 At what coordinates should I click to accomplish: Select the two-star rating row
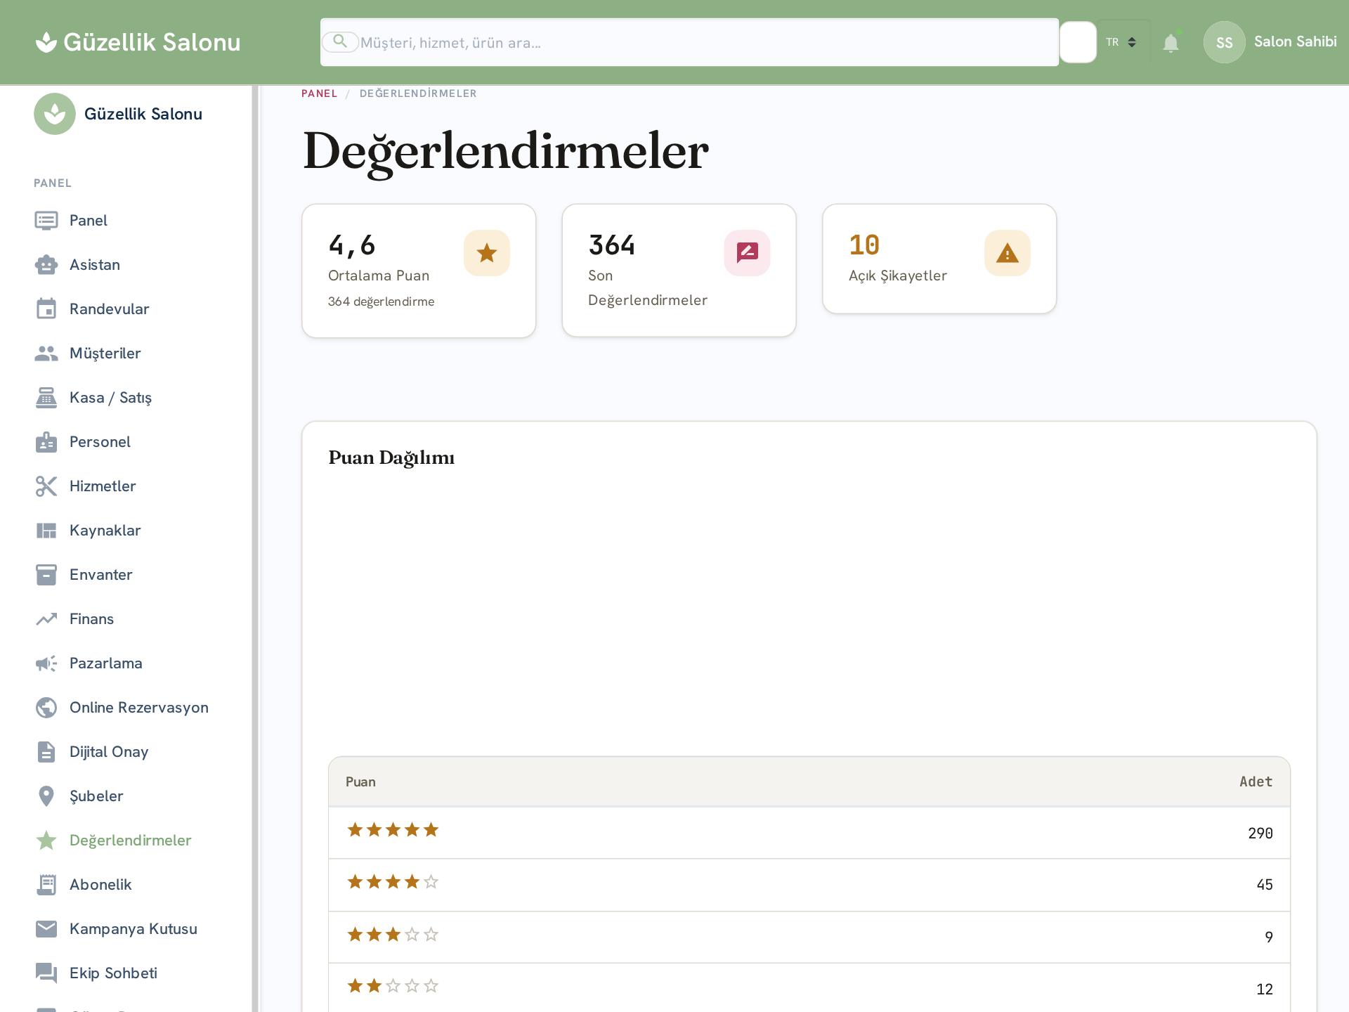click(809, 989)
